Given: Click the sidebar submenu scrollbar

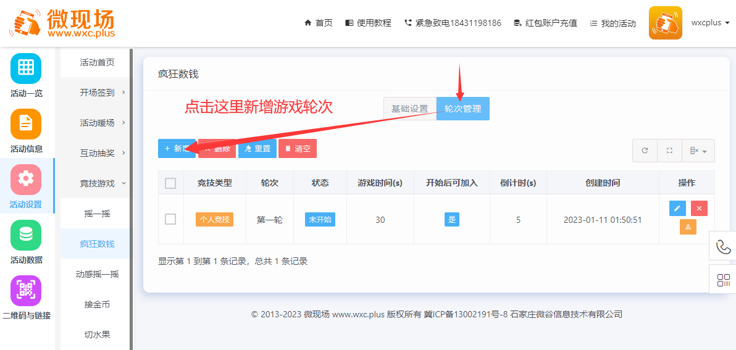Looking at the screenshot, I should point(132,199).
